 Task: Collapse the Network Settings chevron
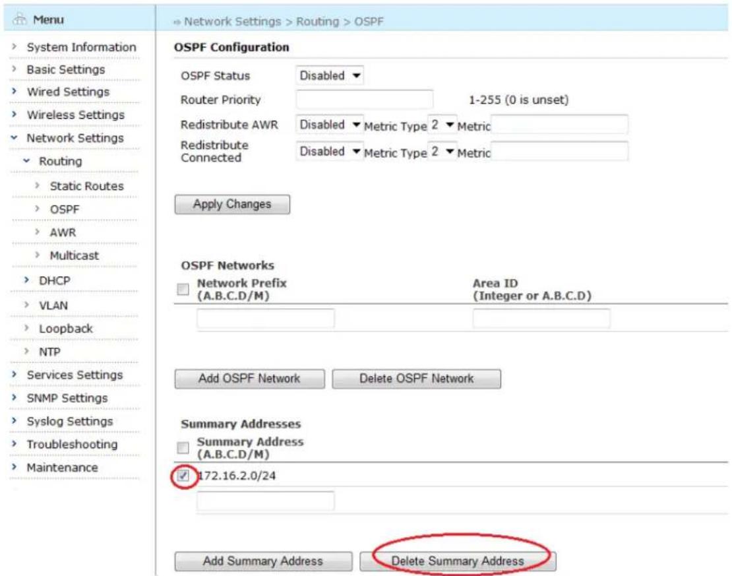15,137
